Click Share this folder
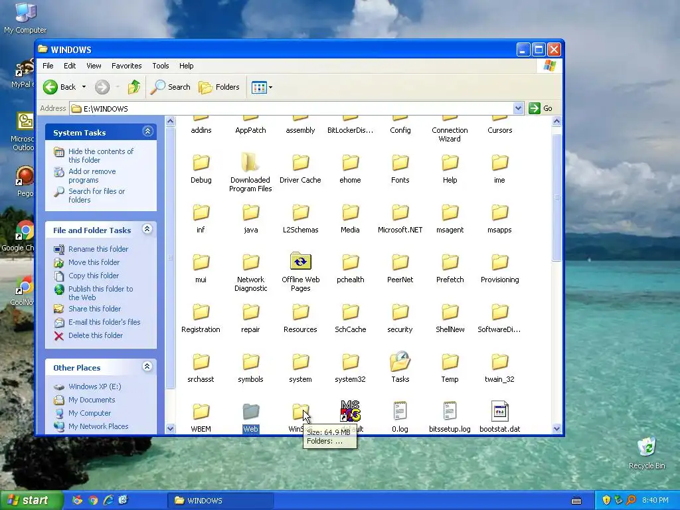This screenshot has width=680, height=510. click(94, 309)
